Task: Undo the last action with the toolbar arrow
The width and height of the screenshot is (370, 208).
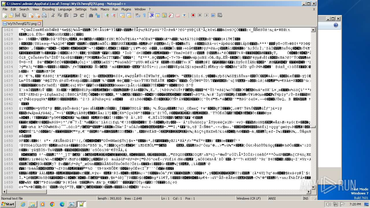Action: pos(75,15)
